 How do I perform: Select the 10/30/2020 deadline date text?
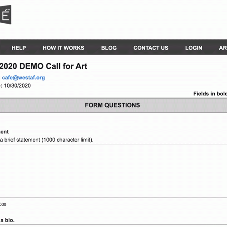17,86
